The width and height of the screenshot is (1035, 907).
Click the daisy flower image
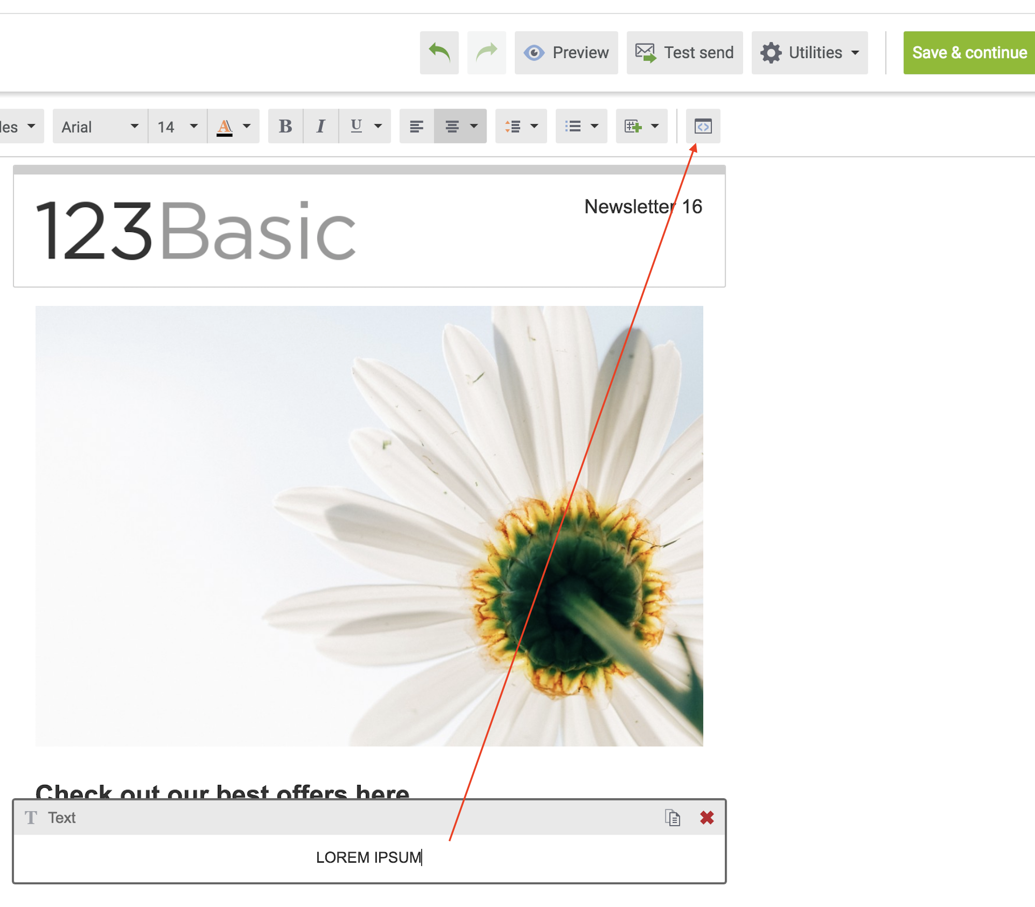point(368,525)
